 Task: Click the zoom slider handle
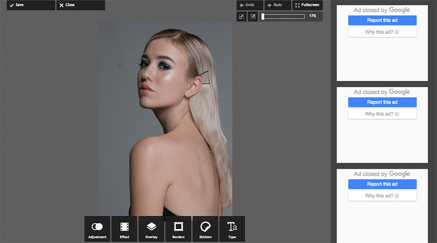(263, 16)
